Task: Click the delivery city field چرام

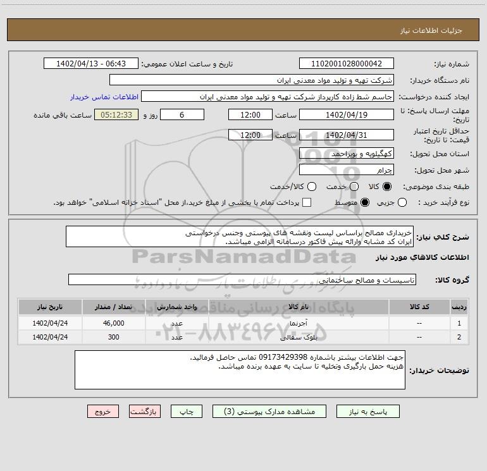Action: pyautogui.click(x=347, y=169)
